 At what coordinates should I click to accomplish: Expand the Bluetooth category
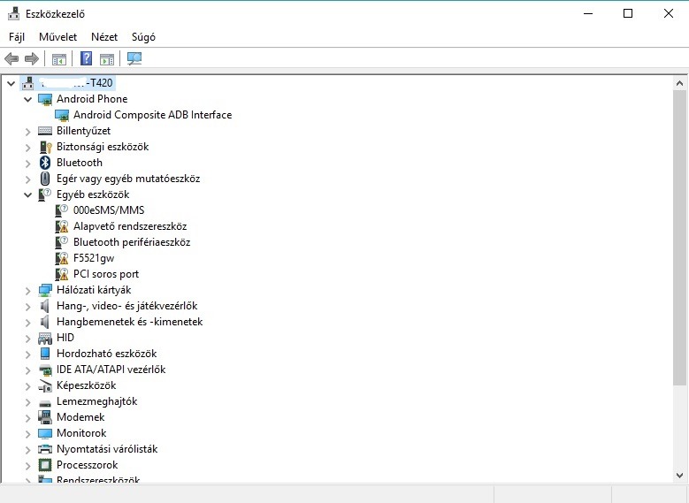(x=27, y=163)
